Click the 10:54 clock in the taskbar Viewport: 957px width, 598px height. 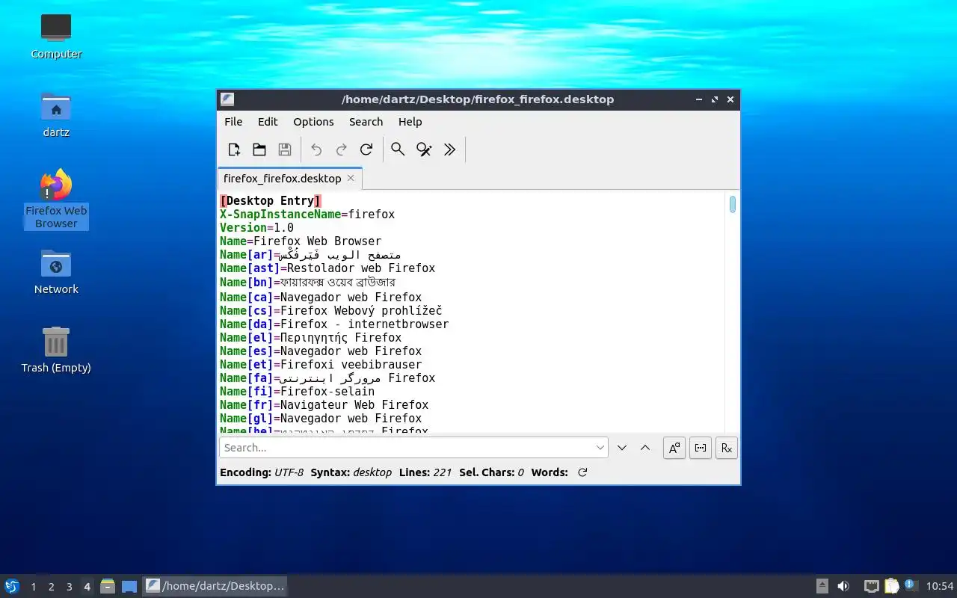(x=940, y=586)
